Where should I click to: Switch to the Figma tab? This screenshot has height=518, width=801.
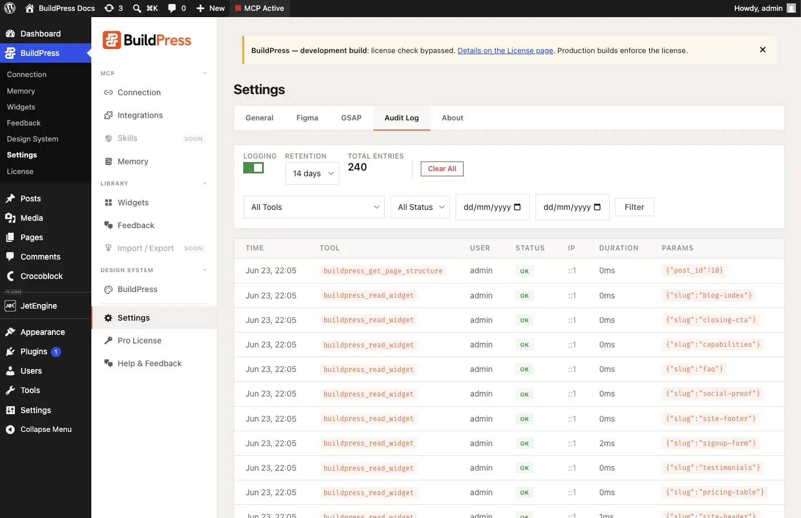[x=307, y=118]
